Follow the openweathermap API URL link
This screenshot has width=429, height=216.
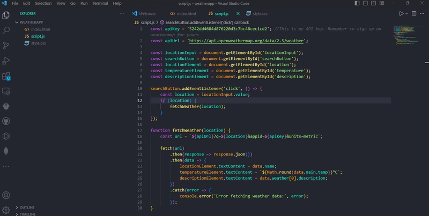click(246, 41)
